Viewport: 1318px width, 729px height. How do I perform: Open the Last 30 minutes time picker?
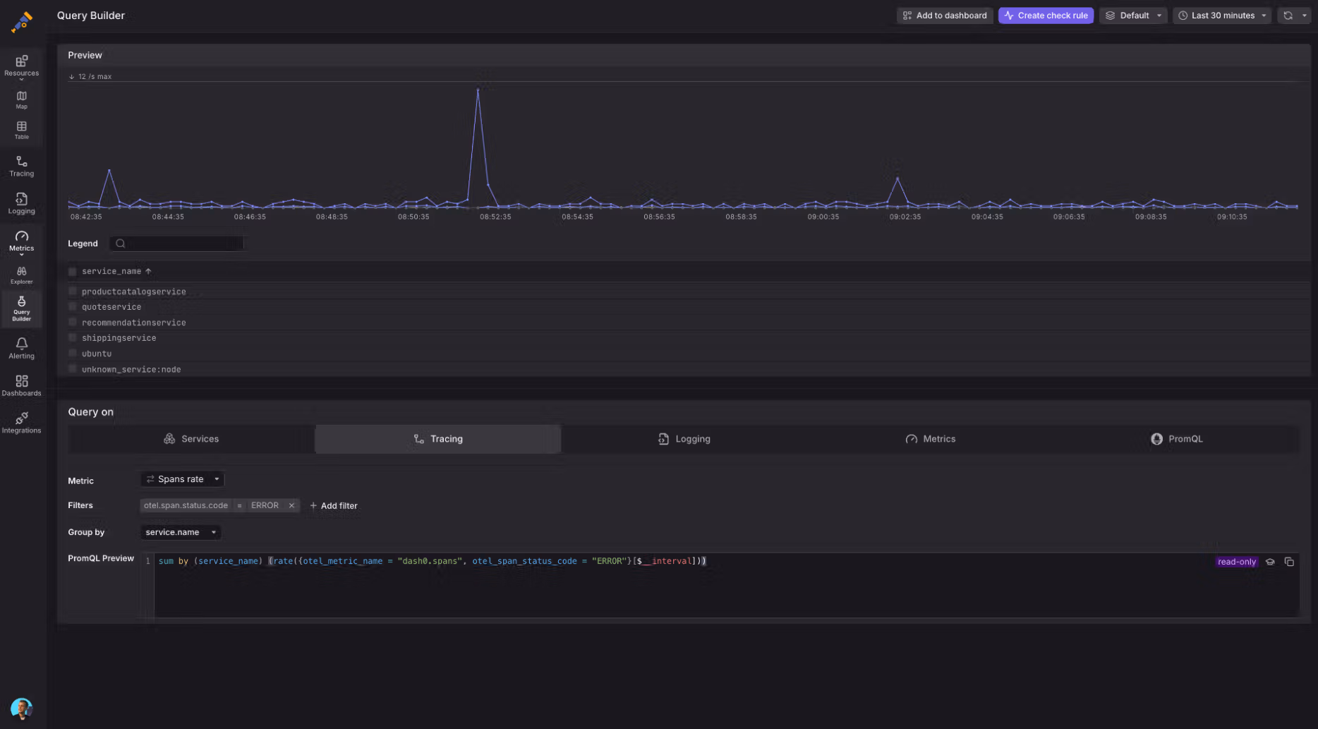pos(1222,16)
